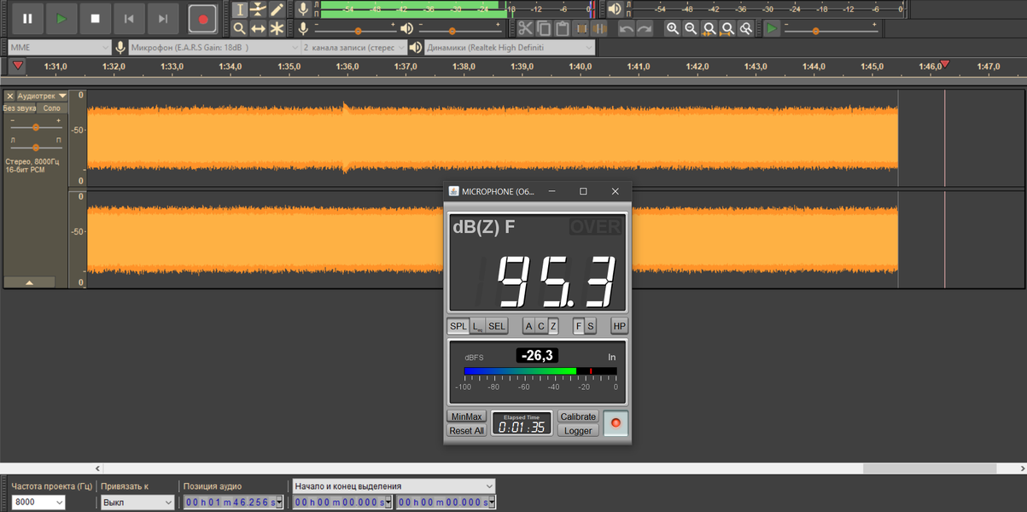1027x512 pixels.
Task: Select the Draw pencil tool
Action: 277,9
